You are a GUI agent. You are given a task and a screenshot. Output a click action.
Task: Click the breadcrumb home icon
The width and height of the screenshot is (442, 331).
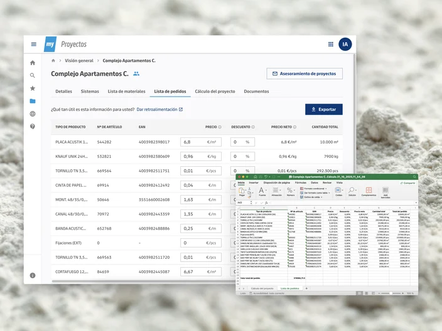click(x=53, y=61)
